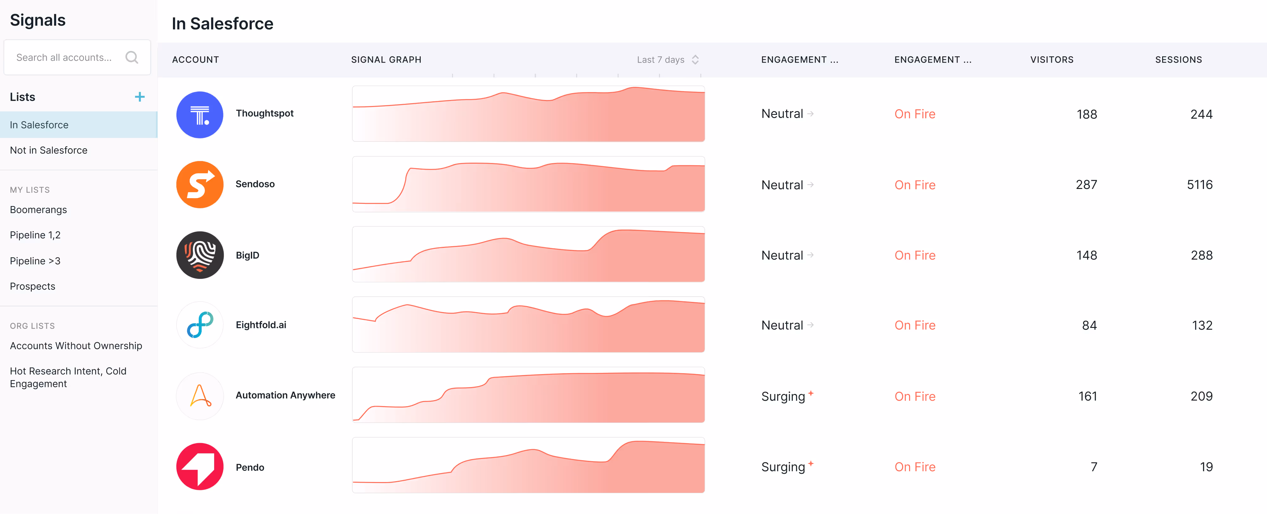
Task: Click the Sendoso signal graph chart
Action: click(528, 184)
